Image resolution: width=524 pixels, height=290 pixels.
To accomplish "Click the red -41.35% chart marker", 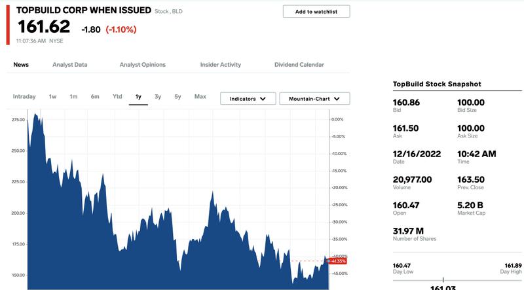I will 337,261.
